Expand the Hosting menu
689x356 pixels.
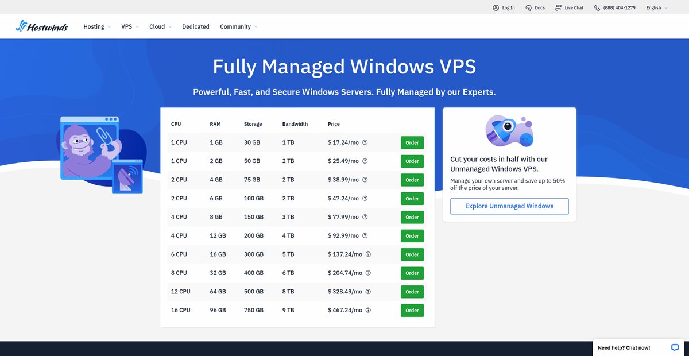click(x=97, y=26)
